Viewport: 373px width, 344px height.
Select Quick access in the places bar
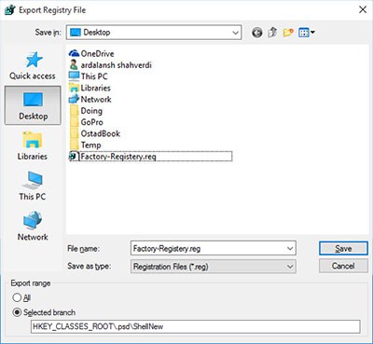[x=33, y=66]
